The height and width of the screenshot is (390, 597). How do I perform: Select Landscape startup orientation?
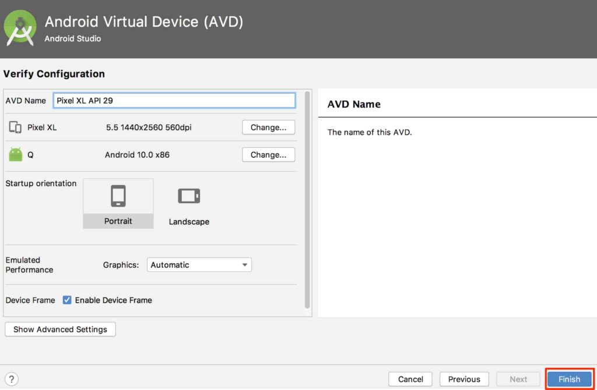[189, 205]
